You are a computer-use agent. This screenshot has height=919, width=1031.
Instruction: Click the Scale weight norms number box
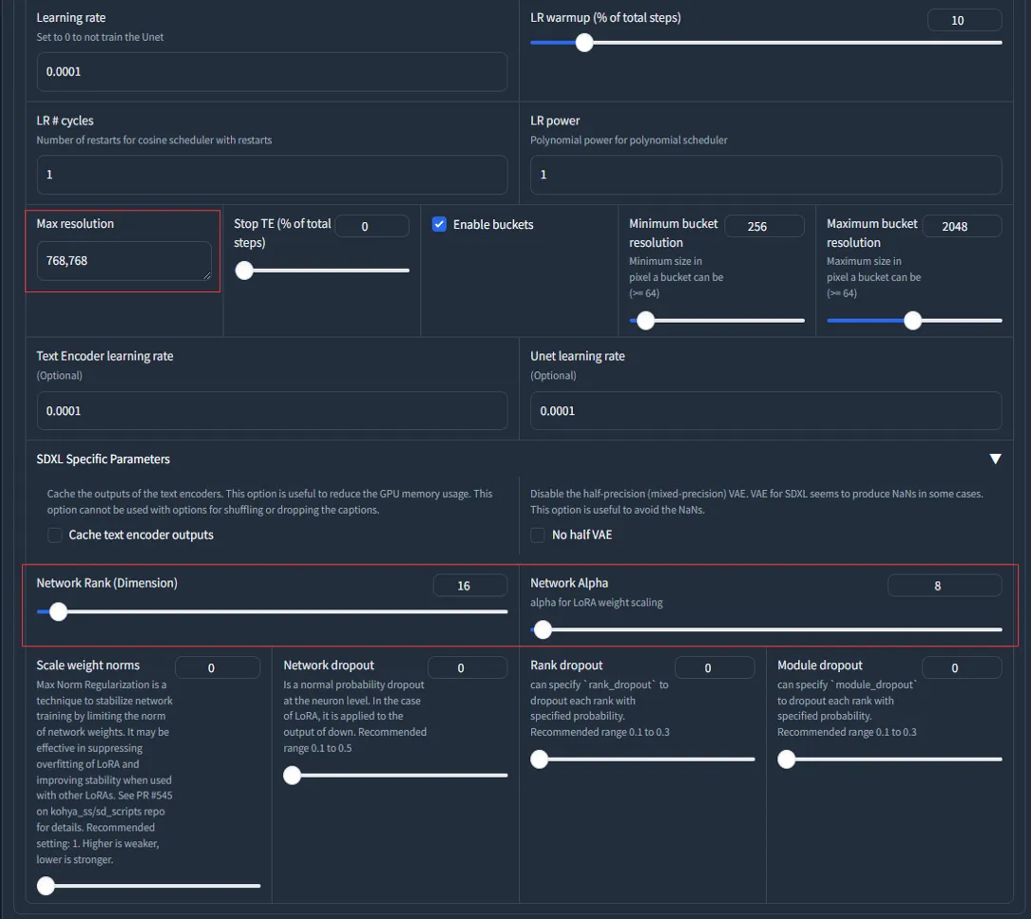[217, 668]
